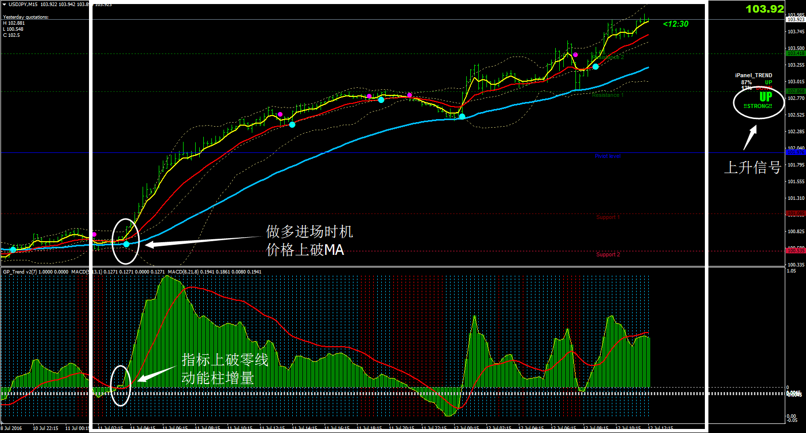Click the 102.285 price scale label
The height and width of the screenshot is (433, 806).
(796, 132)
